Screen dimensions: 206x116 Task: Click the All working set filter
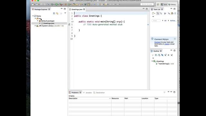pos(165,21)
